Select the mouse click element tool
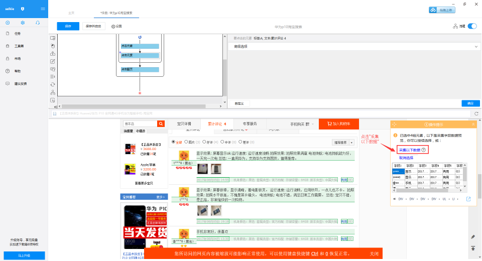482x261 pixels. (53, 46)
